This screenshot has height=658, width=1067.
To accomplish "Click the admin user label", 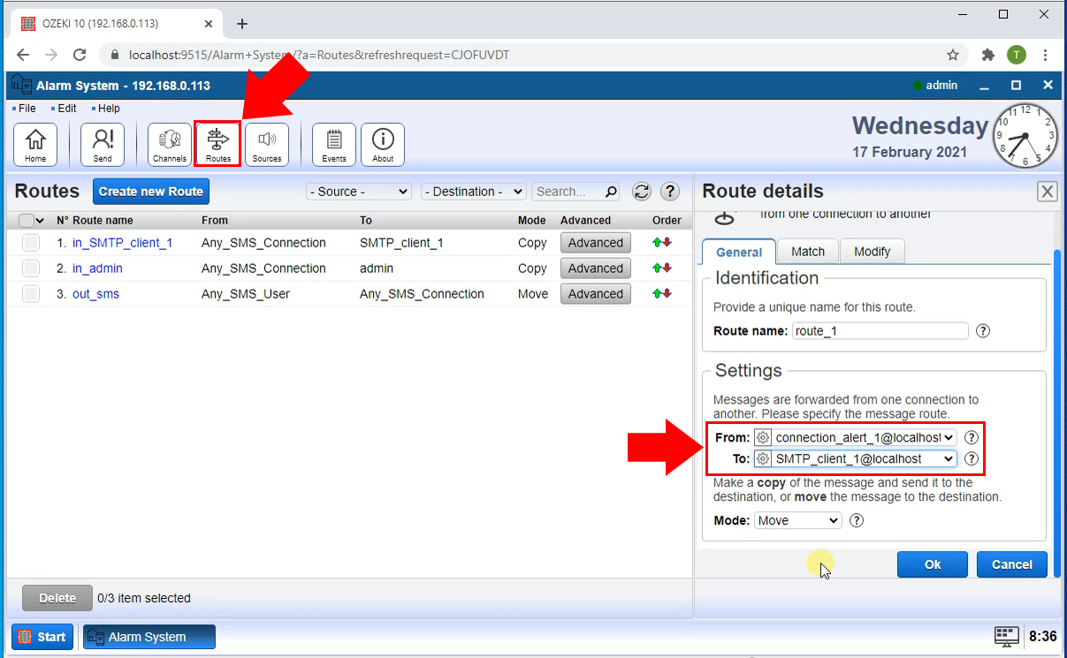I will tap(941, 86).
